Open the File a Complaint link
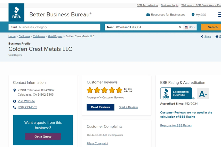Screen dimensions: 221x147 [97, 143]
